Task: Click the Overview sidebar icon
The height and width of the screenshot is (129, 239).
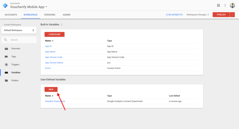Action: tap(6, 48)
